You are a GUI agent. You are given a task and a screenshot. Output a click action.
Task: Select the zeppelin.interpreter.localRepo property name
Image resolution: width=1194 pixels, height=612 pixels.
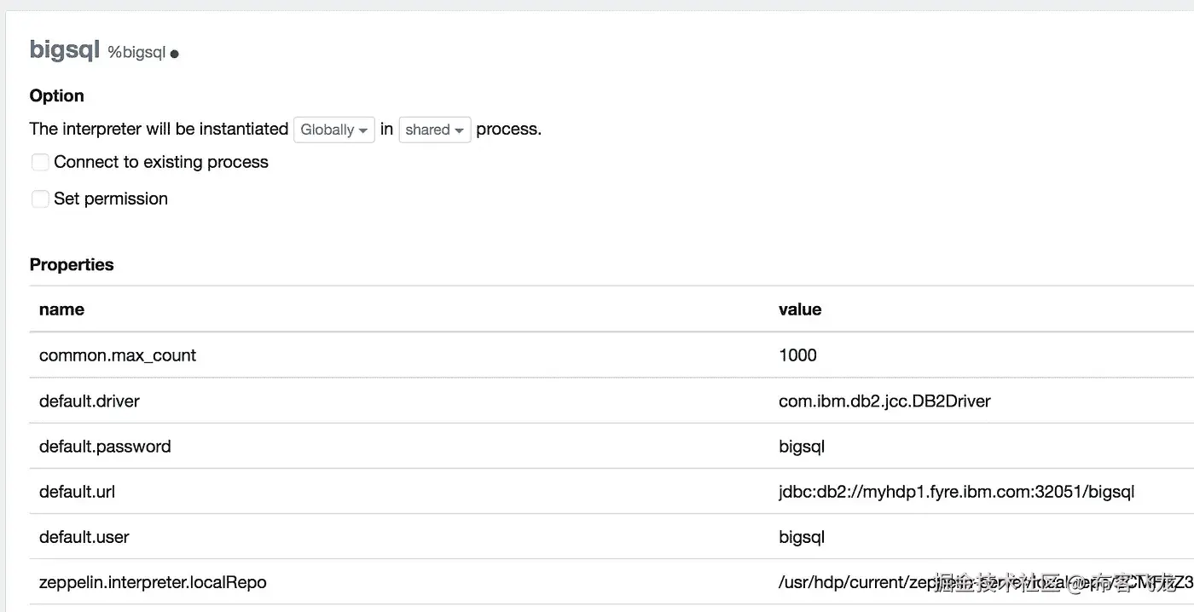pos(153,583)
